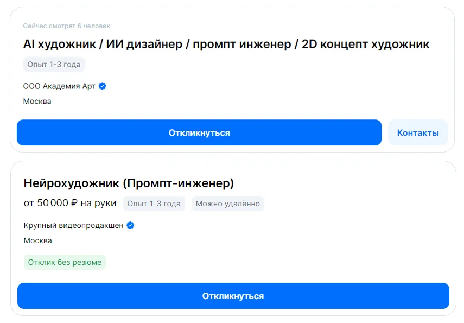The image size is (464, 323).
Task: Click Москва location on the second vacancy
Action: pyautogui.click(x=37, y=240)
